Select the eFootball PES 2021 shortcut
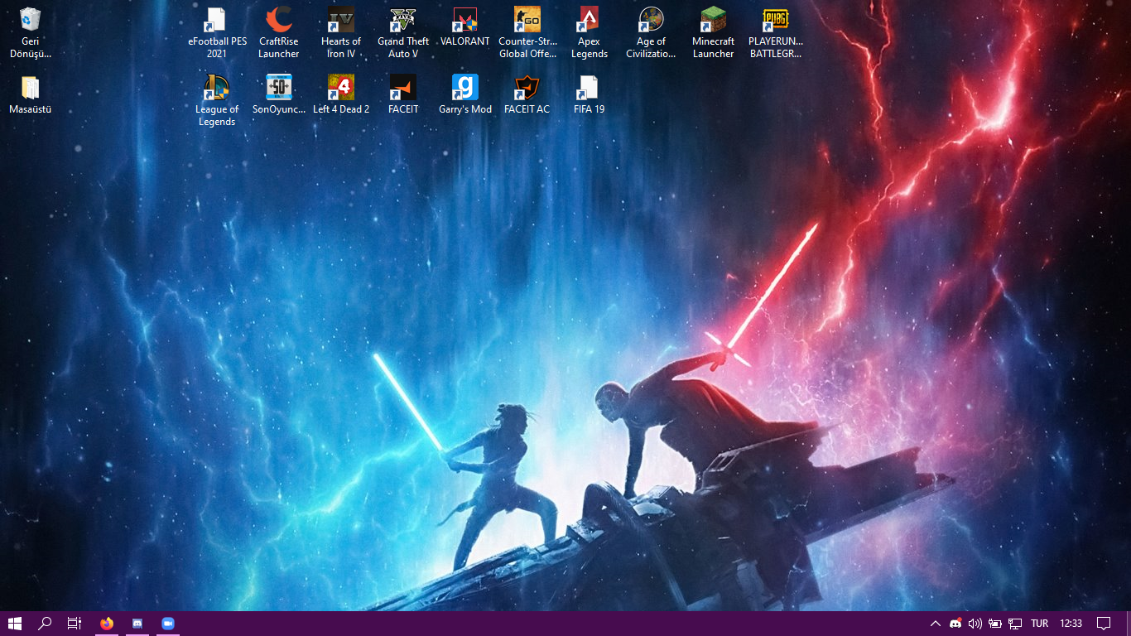Image resolution: width=1131 pixels, height=636 pixels. (217, 33)
